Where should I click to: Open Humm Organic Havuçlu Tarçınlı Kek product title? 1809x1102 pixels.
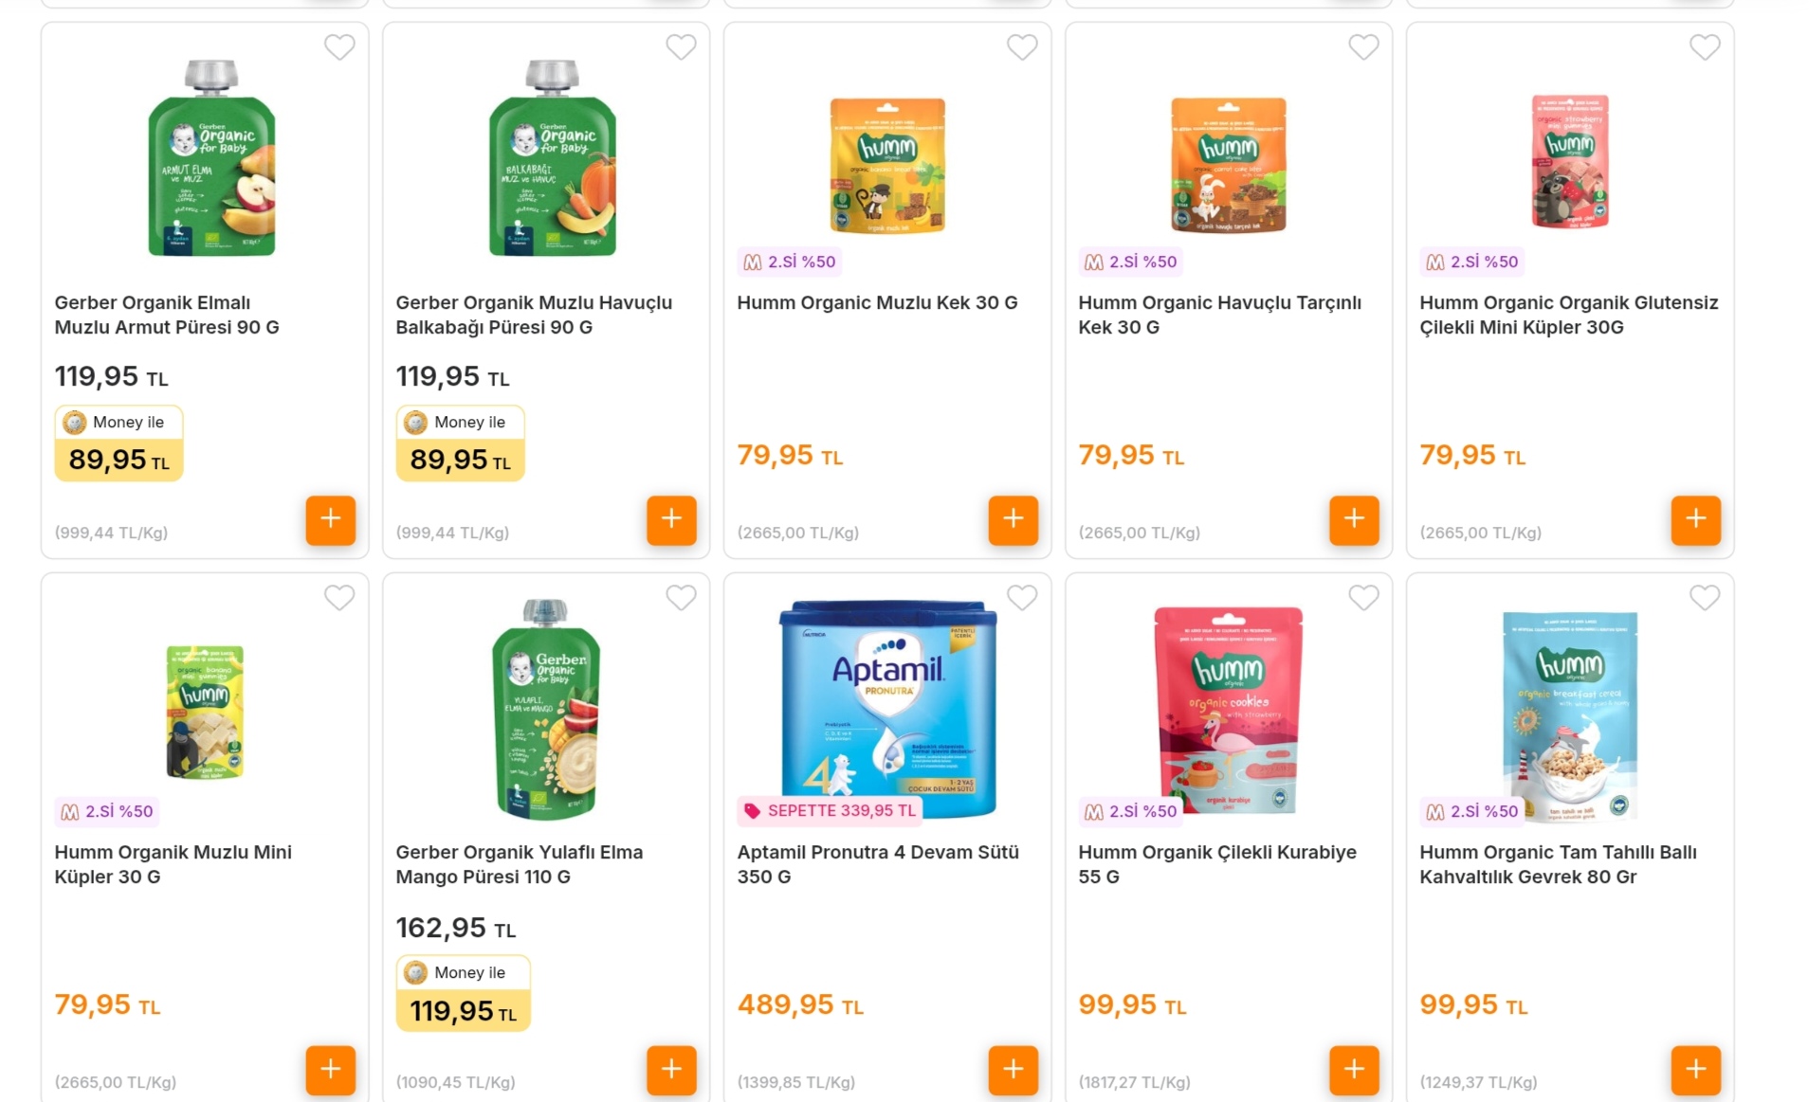pos(1219,315)
